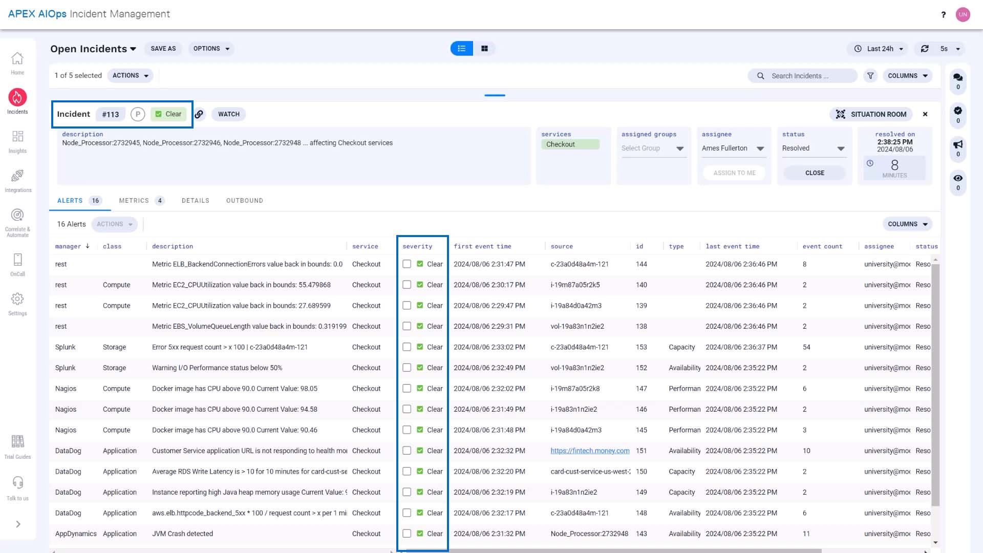Open the Incidents flame icon
Viewport: 983px width, 553px height.
tap(17, 97)
